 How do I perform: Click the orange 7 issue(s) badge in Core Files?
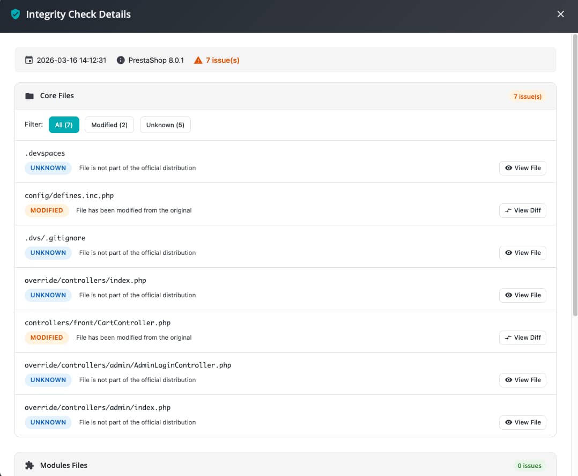(x=527, y=97)
